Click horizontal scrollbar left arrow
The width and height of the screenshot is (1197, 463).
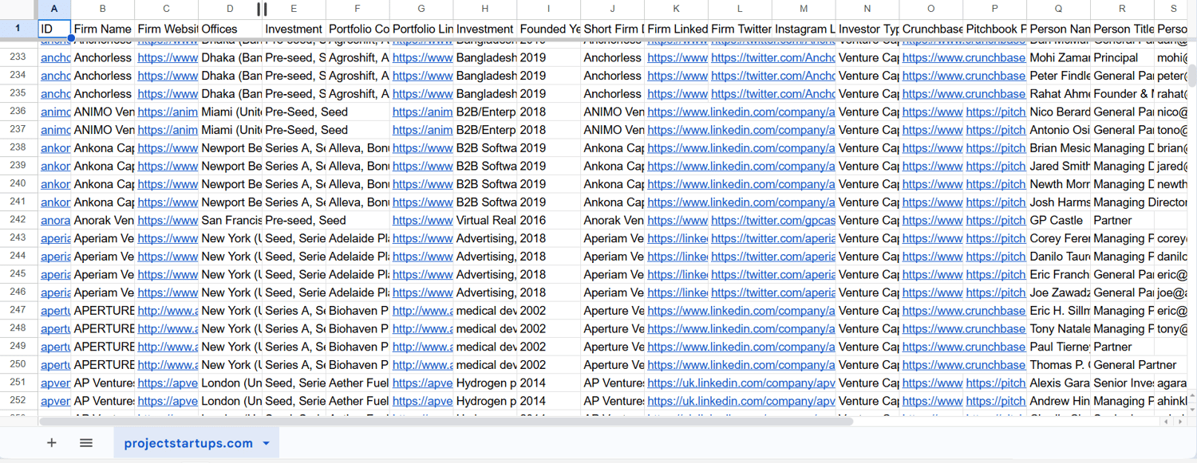point(1167,422)
